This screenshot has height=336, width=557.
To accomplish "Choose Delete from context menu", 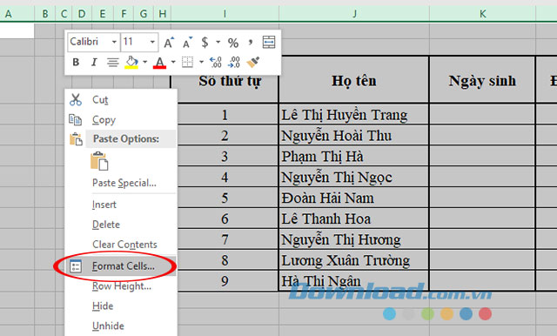I will pos(121,225).
